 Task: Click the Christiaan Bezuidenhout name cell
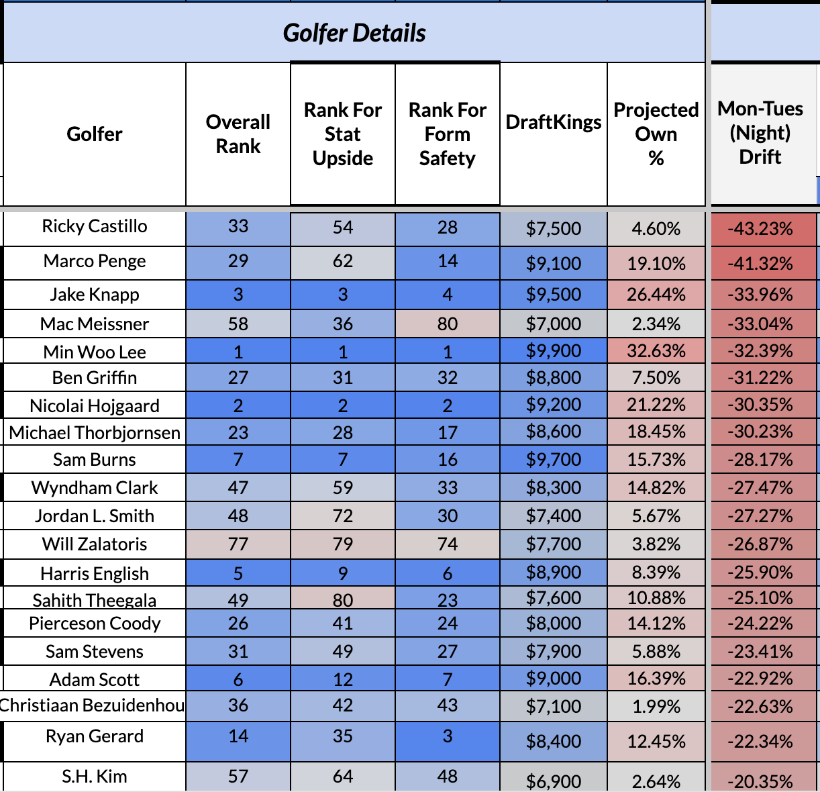(x=93, y=705)
